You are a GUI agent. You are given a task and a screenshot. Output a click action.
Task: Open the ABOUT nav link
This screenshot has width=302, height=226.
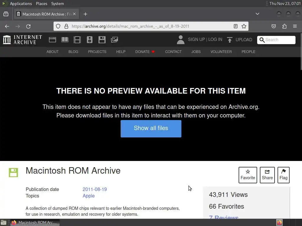click(x=52, y=52)
